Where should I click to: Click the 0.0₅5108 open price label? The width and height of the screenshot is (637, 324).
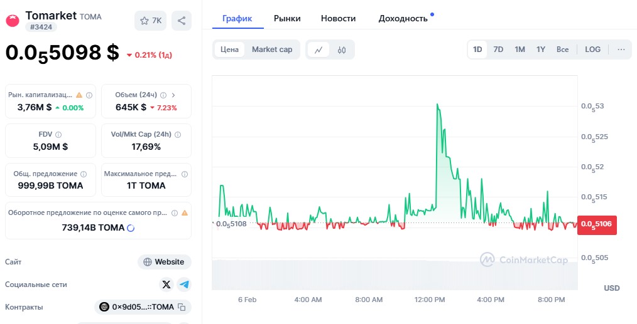coord(231,224)
